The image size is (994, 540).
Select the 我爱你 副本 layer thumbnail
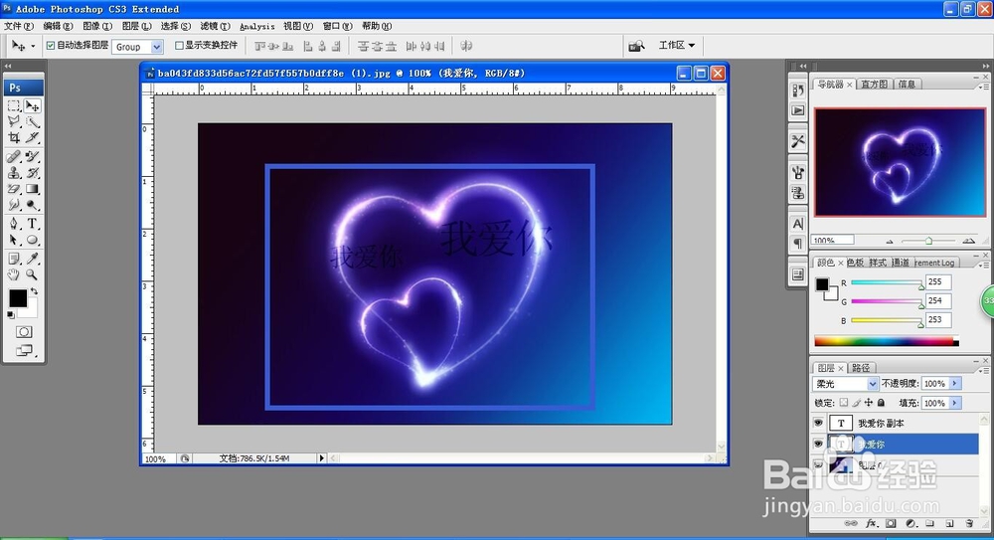pos(841,423)
